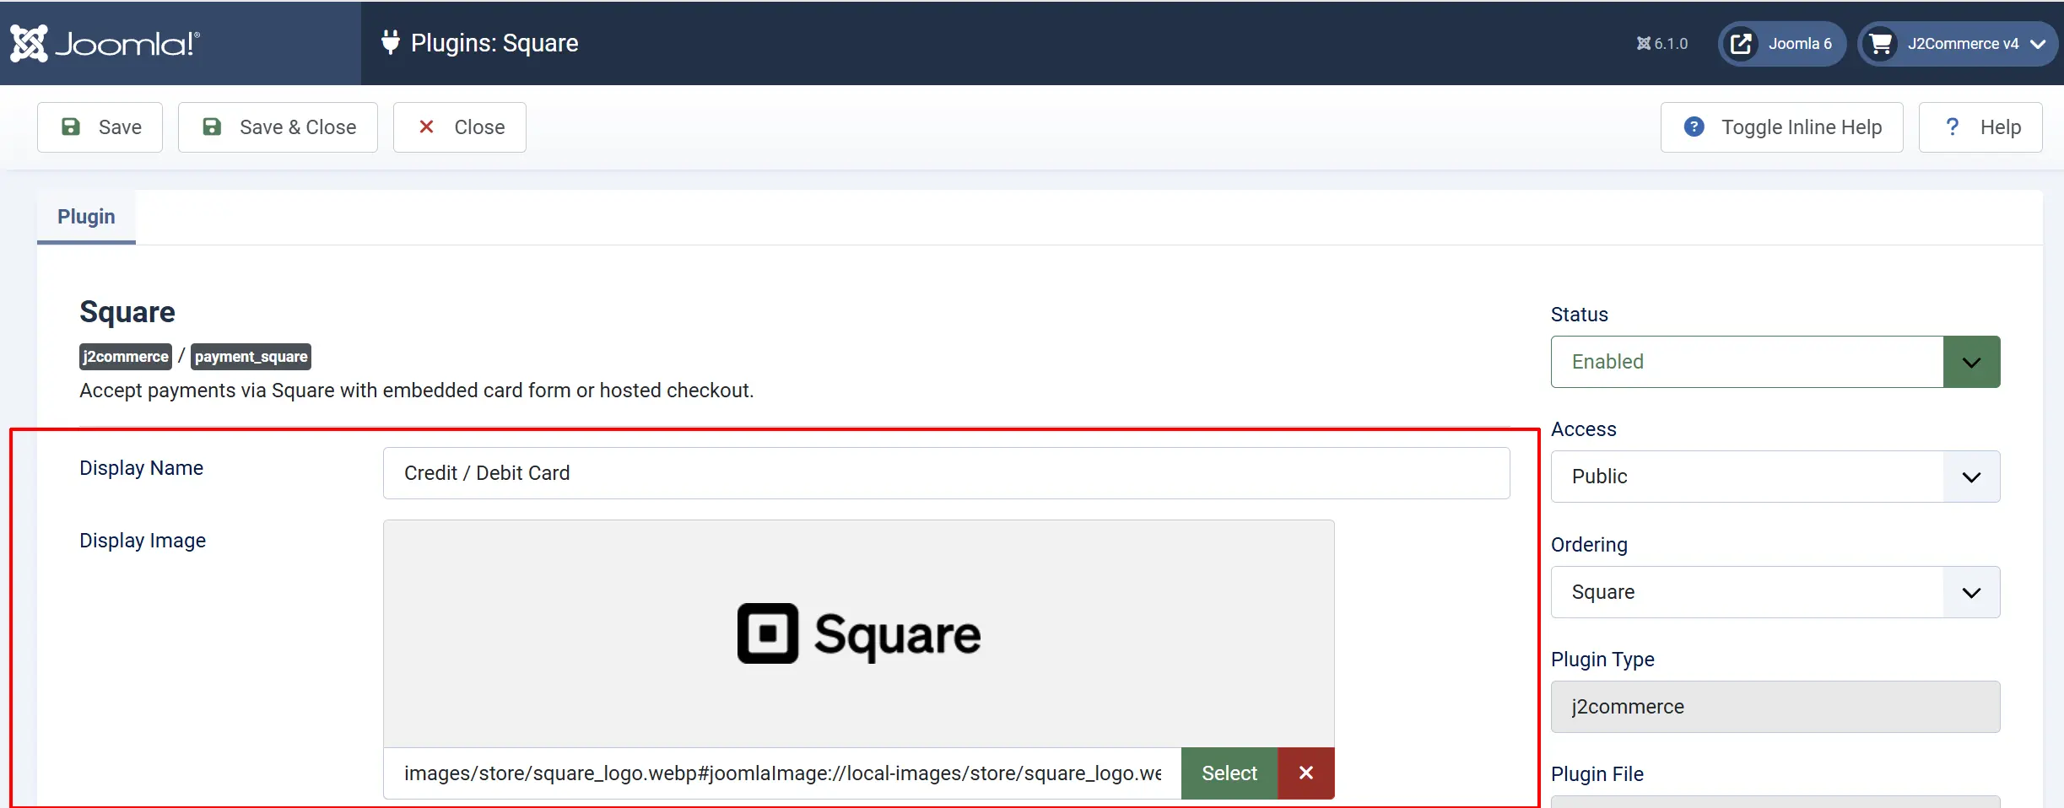The image size is (2064, 808).
Task: Click the J2Commerce shopping cart icon
Action: click(1881, 43)
